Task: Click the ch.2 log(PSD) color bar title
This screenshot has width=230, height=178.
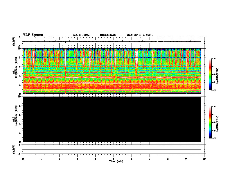Action: (x=218, y=124)
